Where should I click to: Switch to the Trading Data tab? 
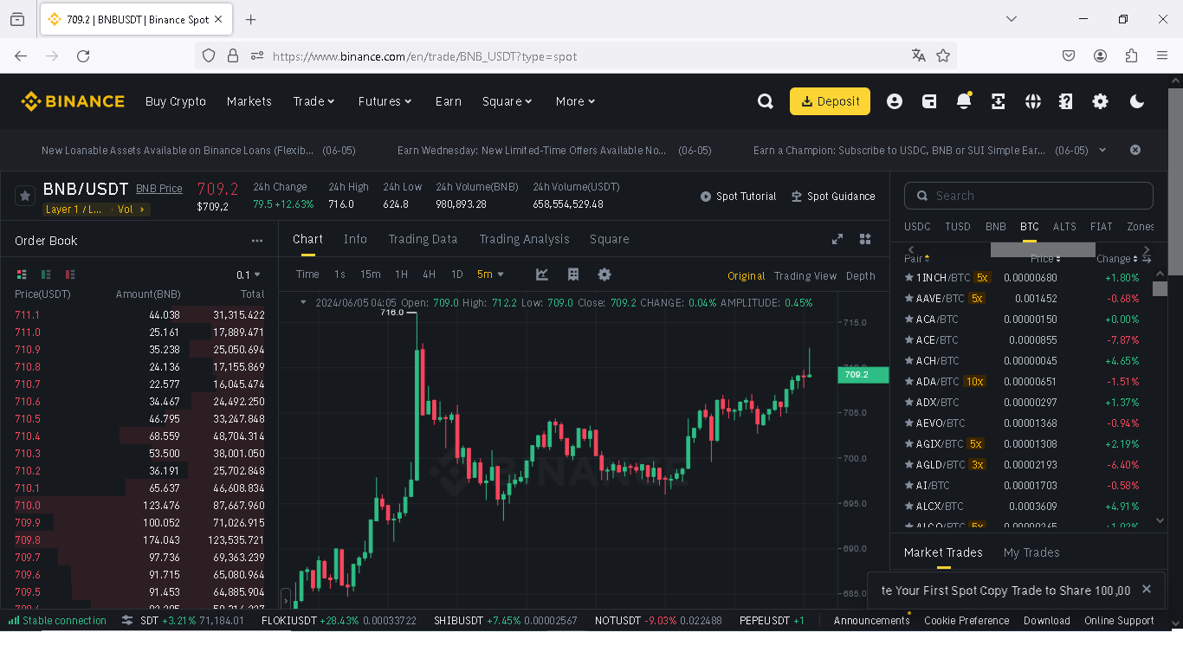click(x=423, y=239)
